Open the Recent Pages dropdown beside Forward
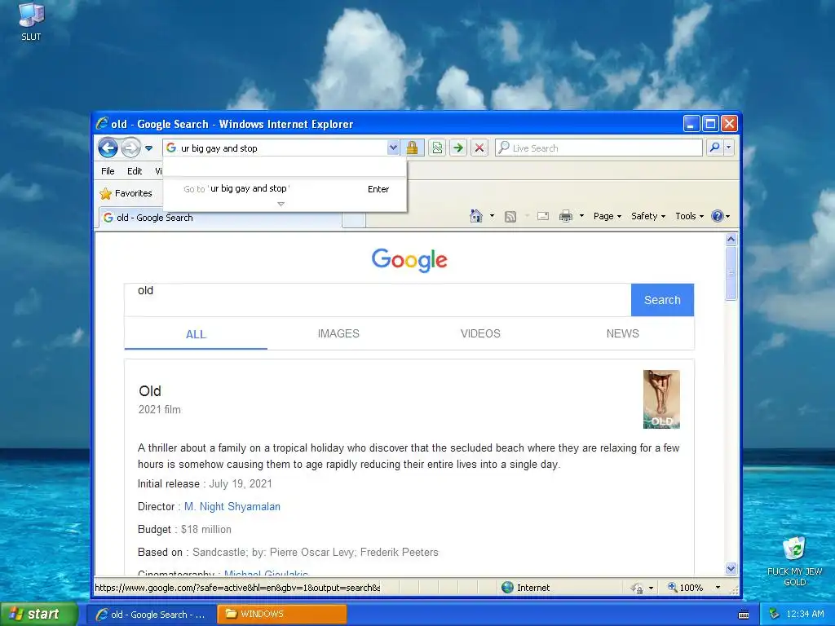Screen dimensions: 835x626 coord(149,148)
